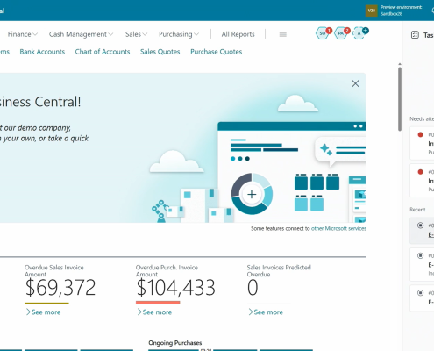Click Sales Invoices Predicted Overdue value 0
434x351 pixels.
[253, 288]
